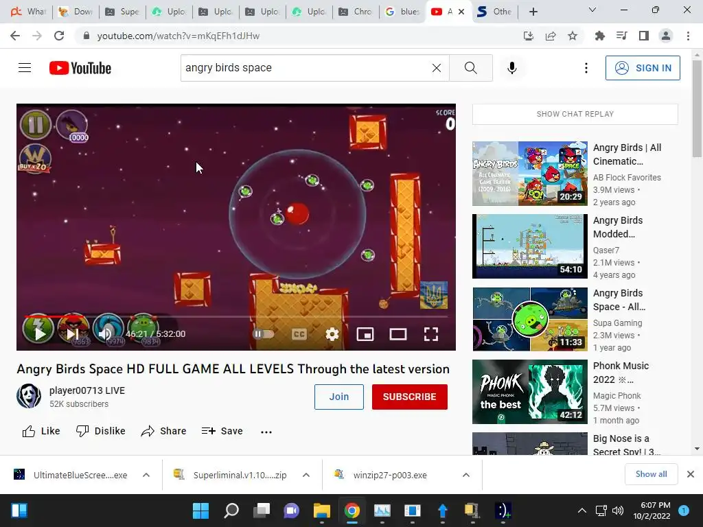The height and width of the screenshot is (527, 703).
Task: Seek on the red video progress bar
Action: point(236,317)
